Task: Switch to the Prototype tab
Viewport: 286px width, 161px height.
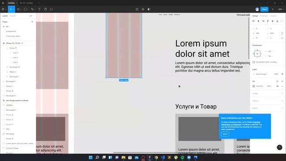Action: click(x=264, y=16)
